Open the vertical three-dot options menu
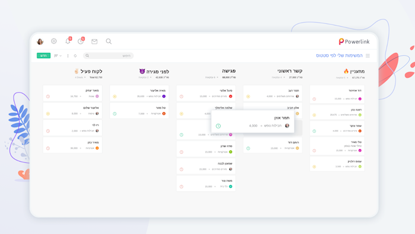 tap(68, 56)
